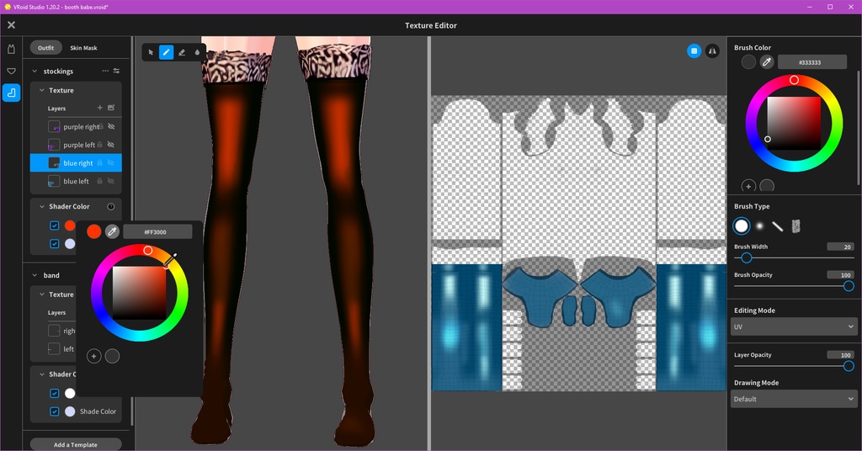The height and width of the screenshot is (451, 862).
Task: Import image as layer icon
Action: point(111,108)
